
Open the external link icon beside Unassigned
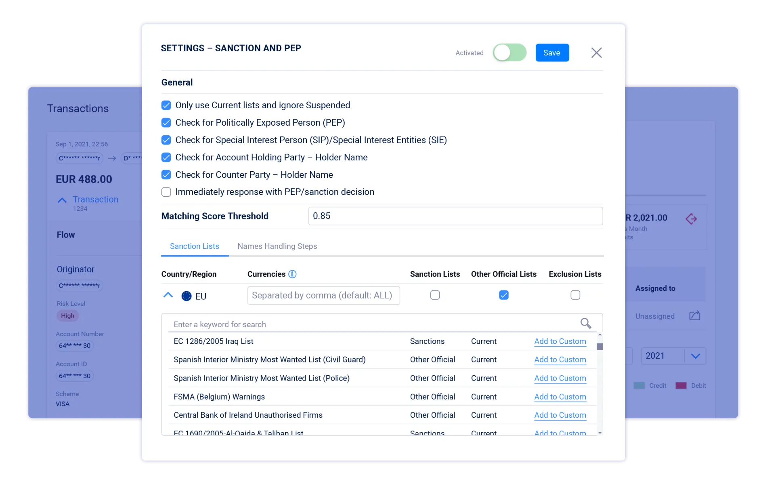click(x=695, y=315)
